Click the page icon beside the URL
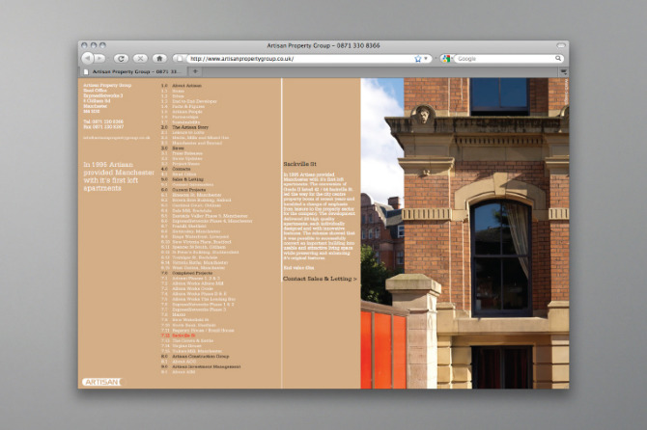This screenshot has height=430, width=647. point(179,59)
